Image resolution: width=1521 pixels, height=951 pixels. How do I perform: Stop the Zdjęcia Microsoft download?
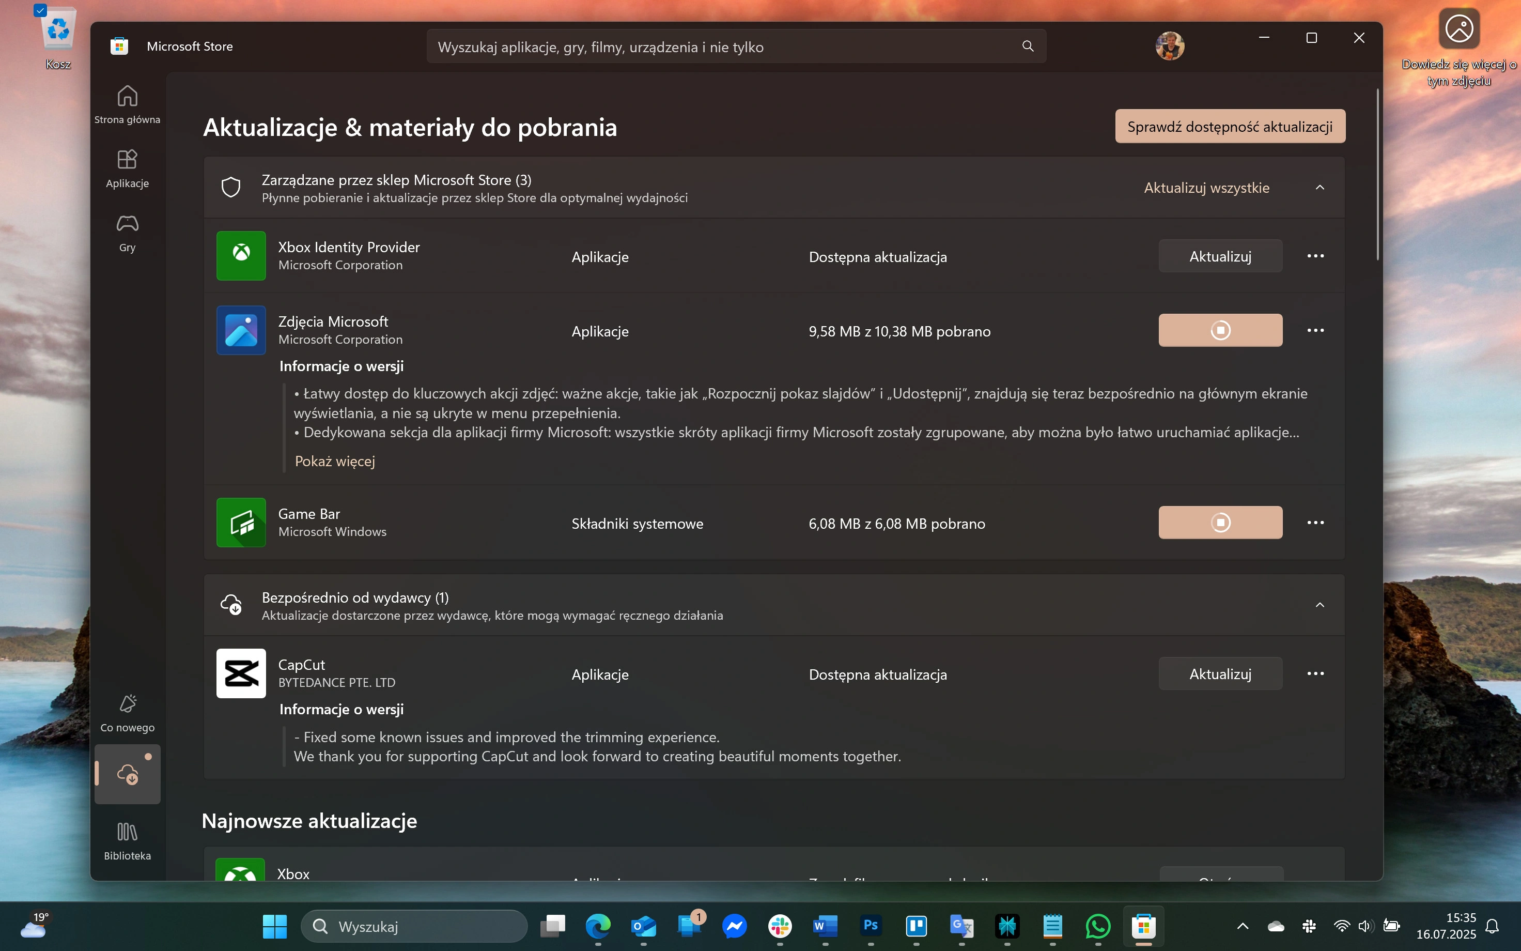click(1220, 330)
